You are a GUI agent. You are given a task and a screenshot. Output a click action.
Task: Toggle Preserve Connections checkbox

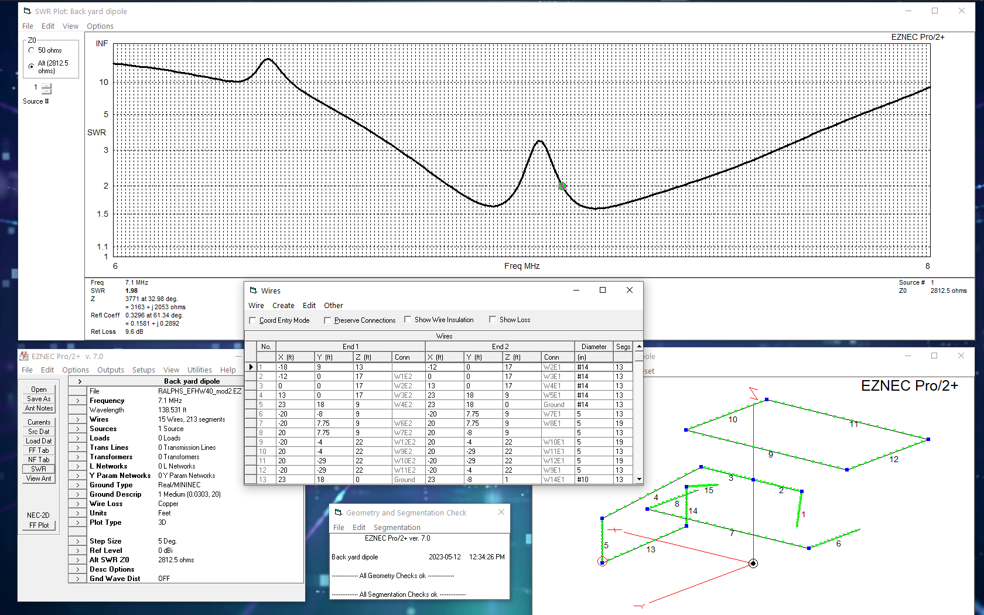(x=327, y=320)
